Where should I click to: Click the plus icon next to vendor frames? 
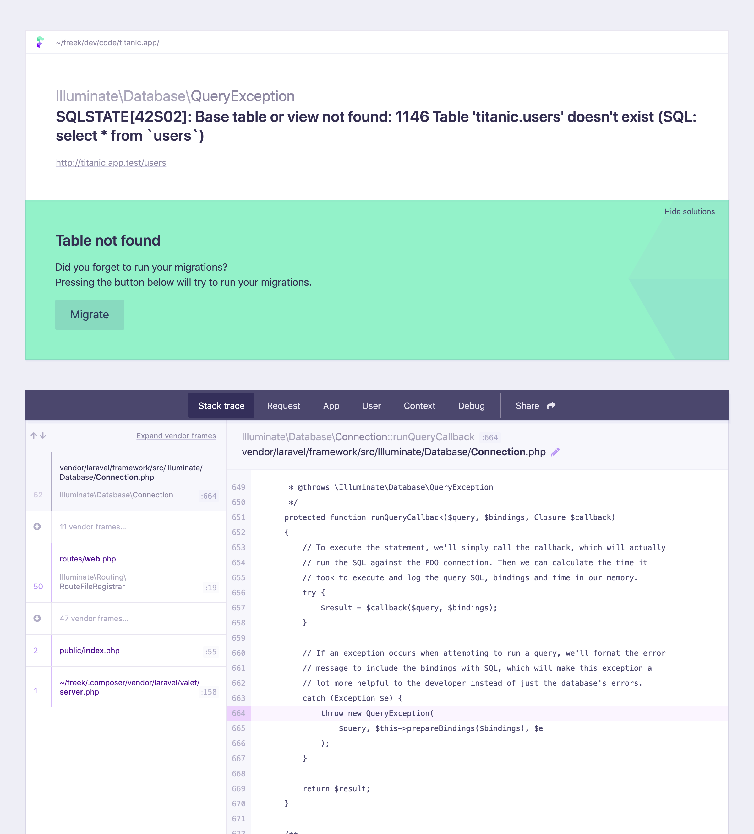37,526
